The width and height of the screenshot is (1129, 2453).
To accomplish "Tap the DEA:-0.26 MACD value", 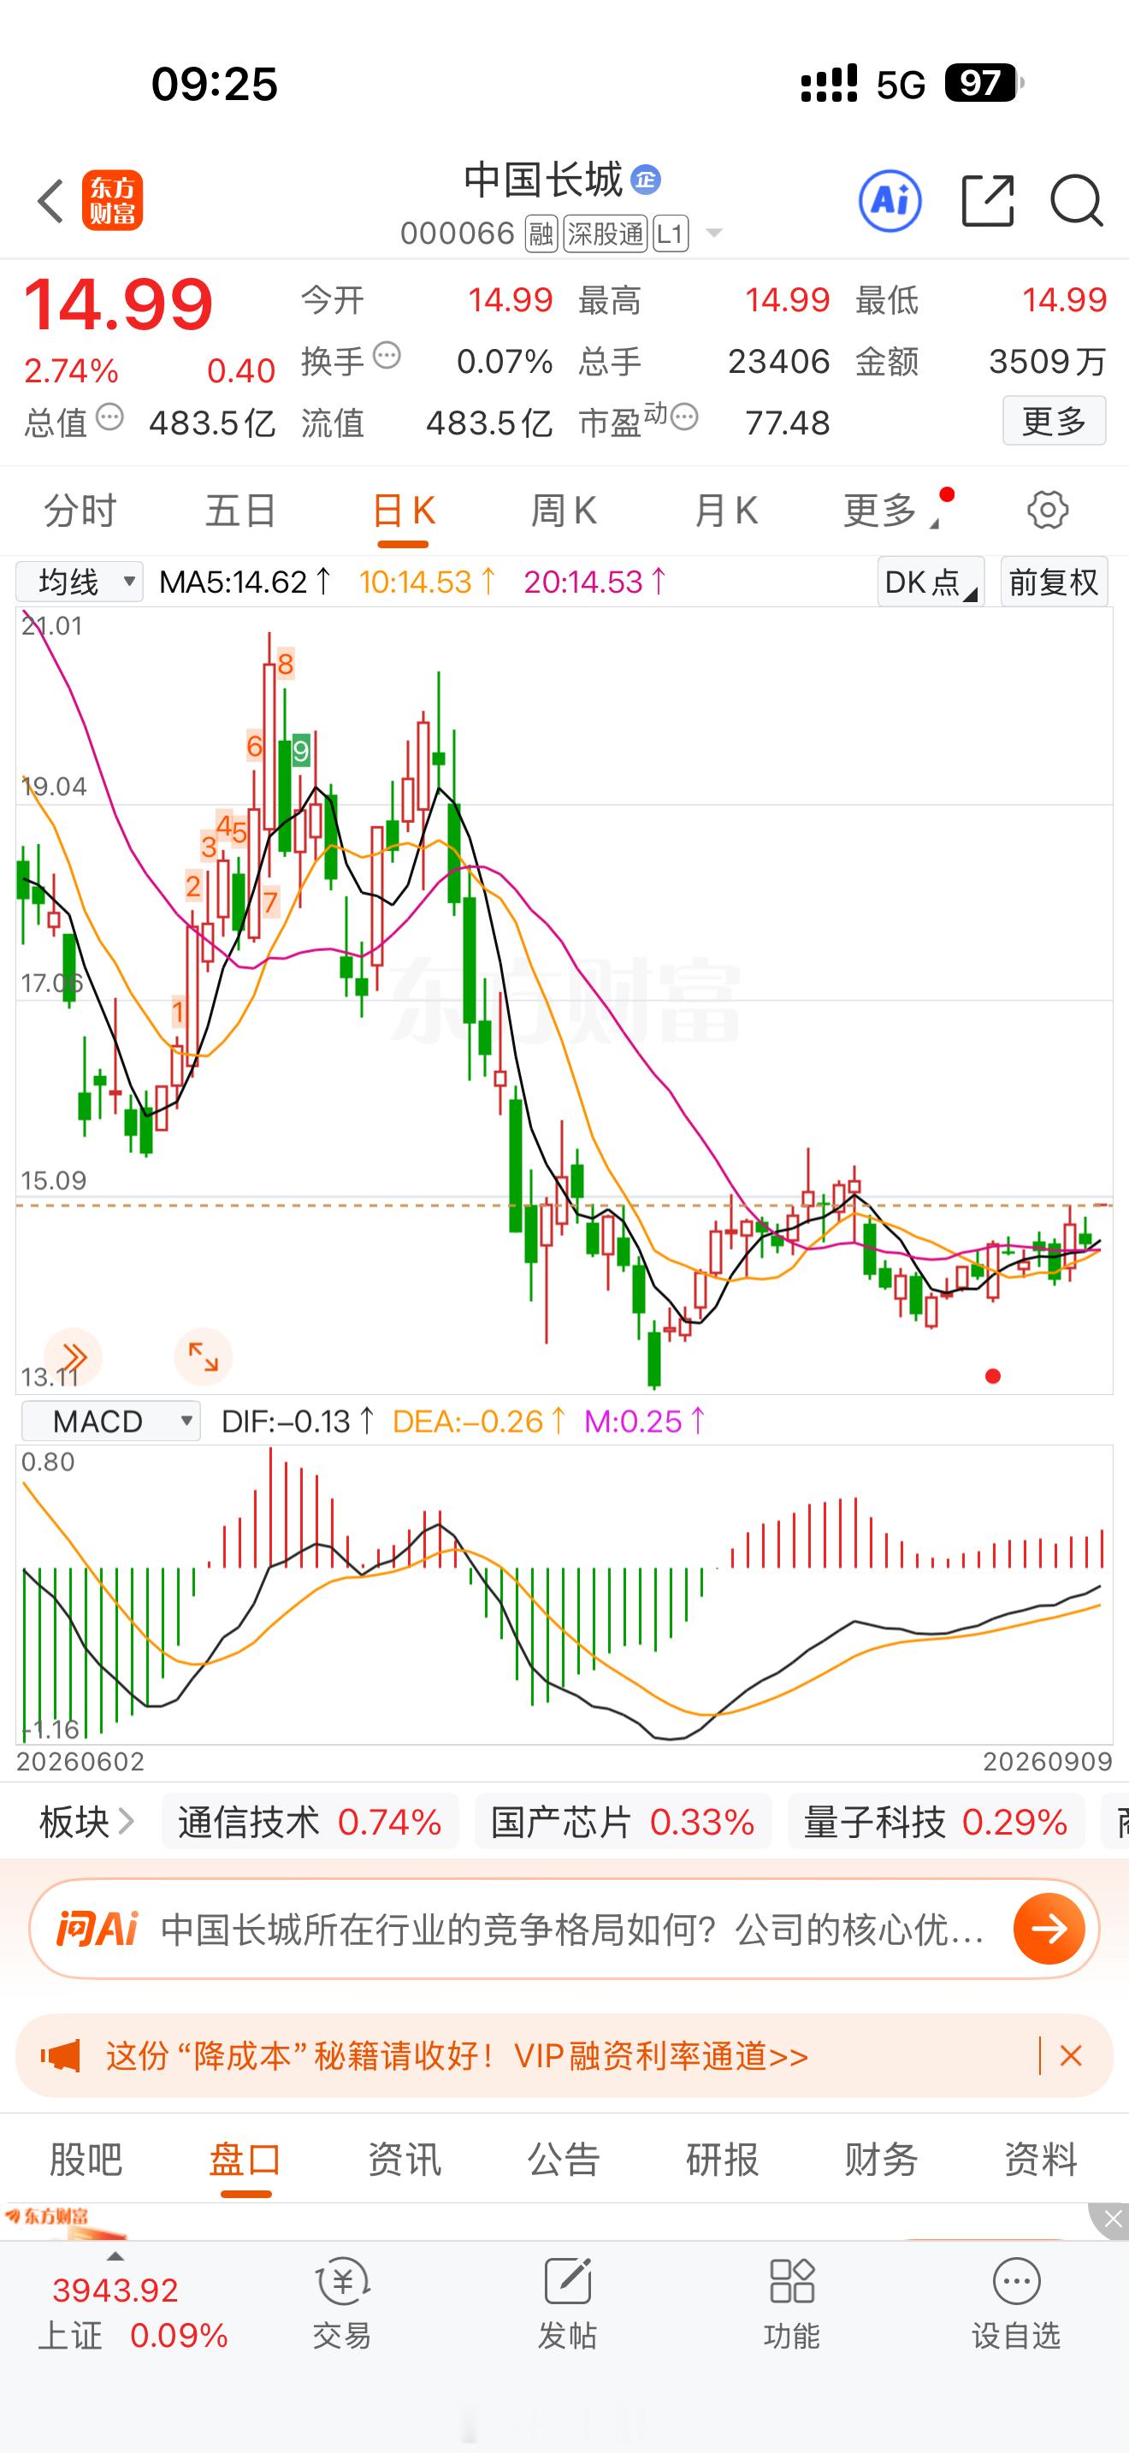I will click(480, 1422).
